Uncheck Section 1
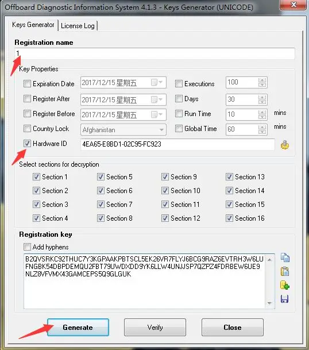The width and height of the screenshot is (309, 350). point(36,177)
